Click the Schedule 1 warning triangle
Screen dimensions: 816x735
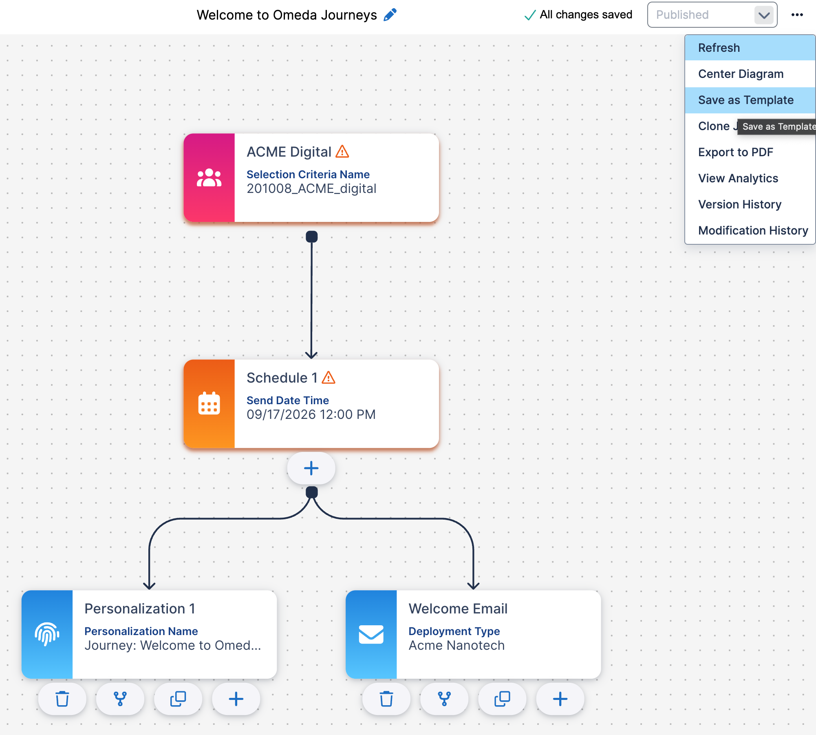(329, 377)
